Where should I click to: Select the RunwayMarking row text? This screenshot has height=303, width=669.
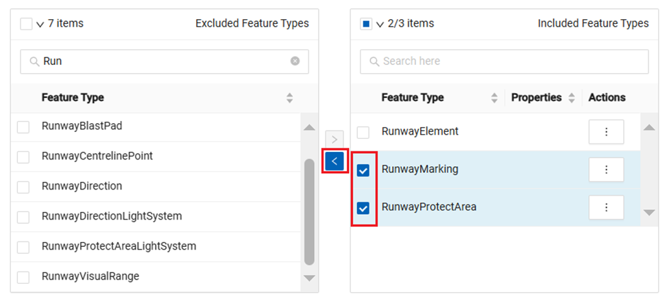[x=419, y=170]
